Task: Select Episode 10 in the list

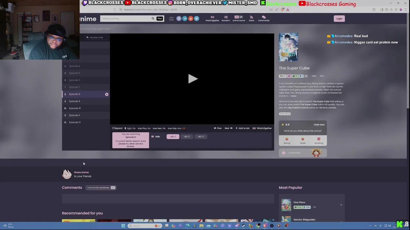Action: [x=86, y=108]
